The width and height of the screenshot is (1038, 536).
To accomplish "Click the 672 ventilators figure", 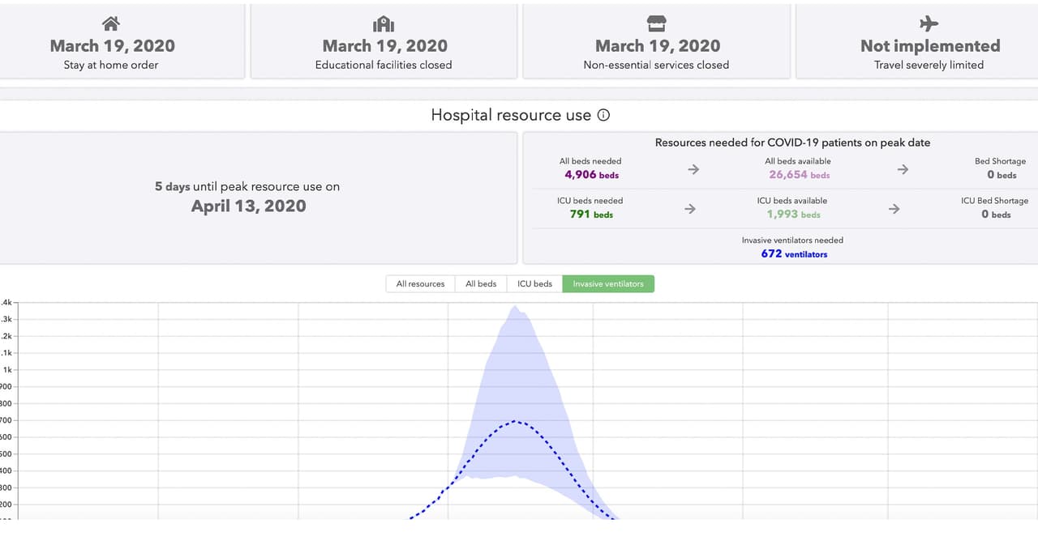I will [x=793, y=254].
